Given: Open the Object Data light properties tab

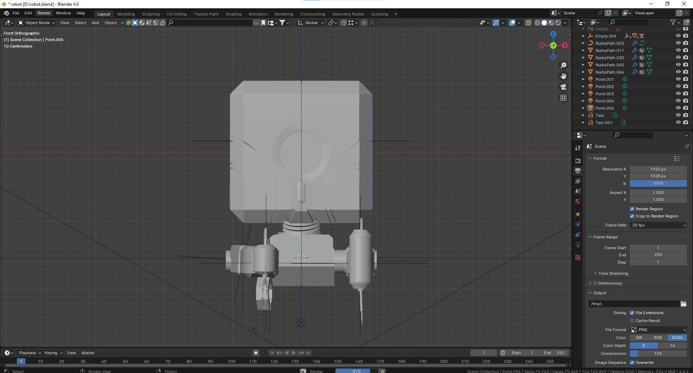Looking at the screenshot, I should click(578, 245).
